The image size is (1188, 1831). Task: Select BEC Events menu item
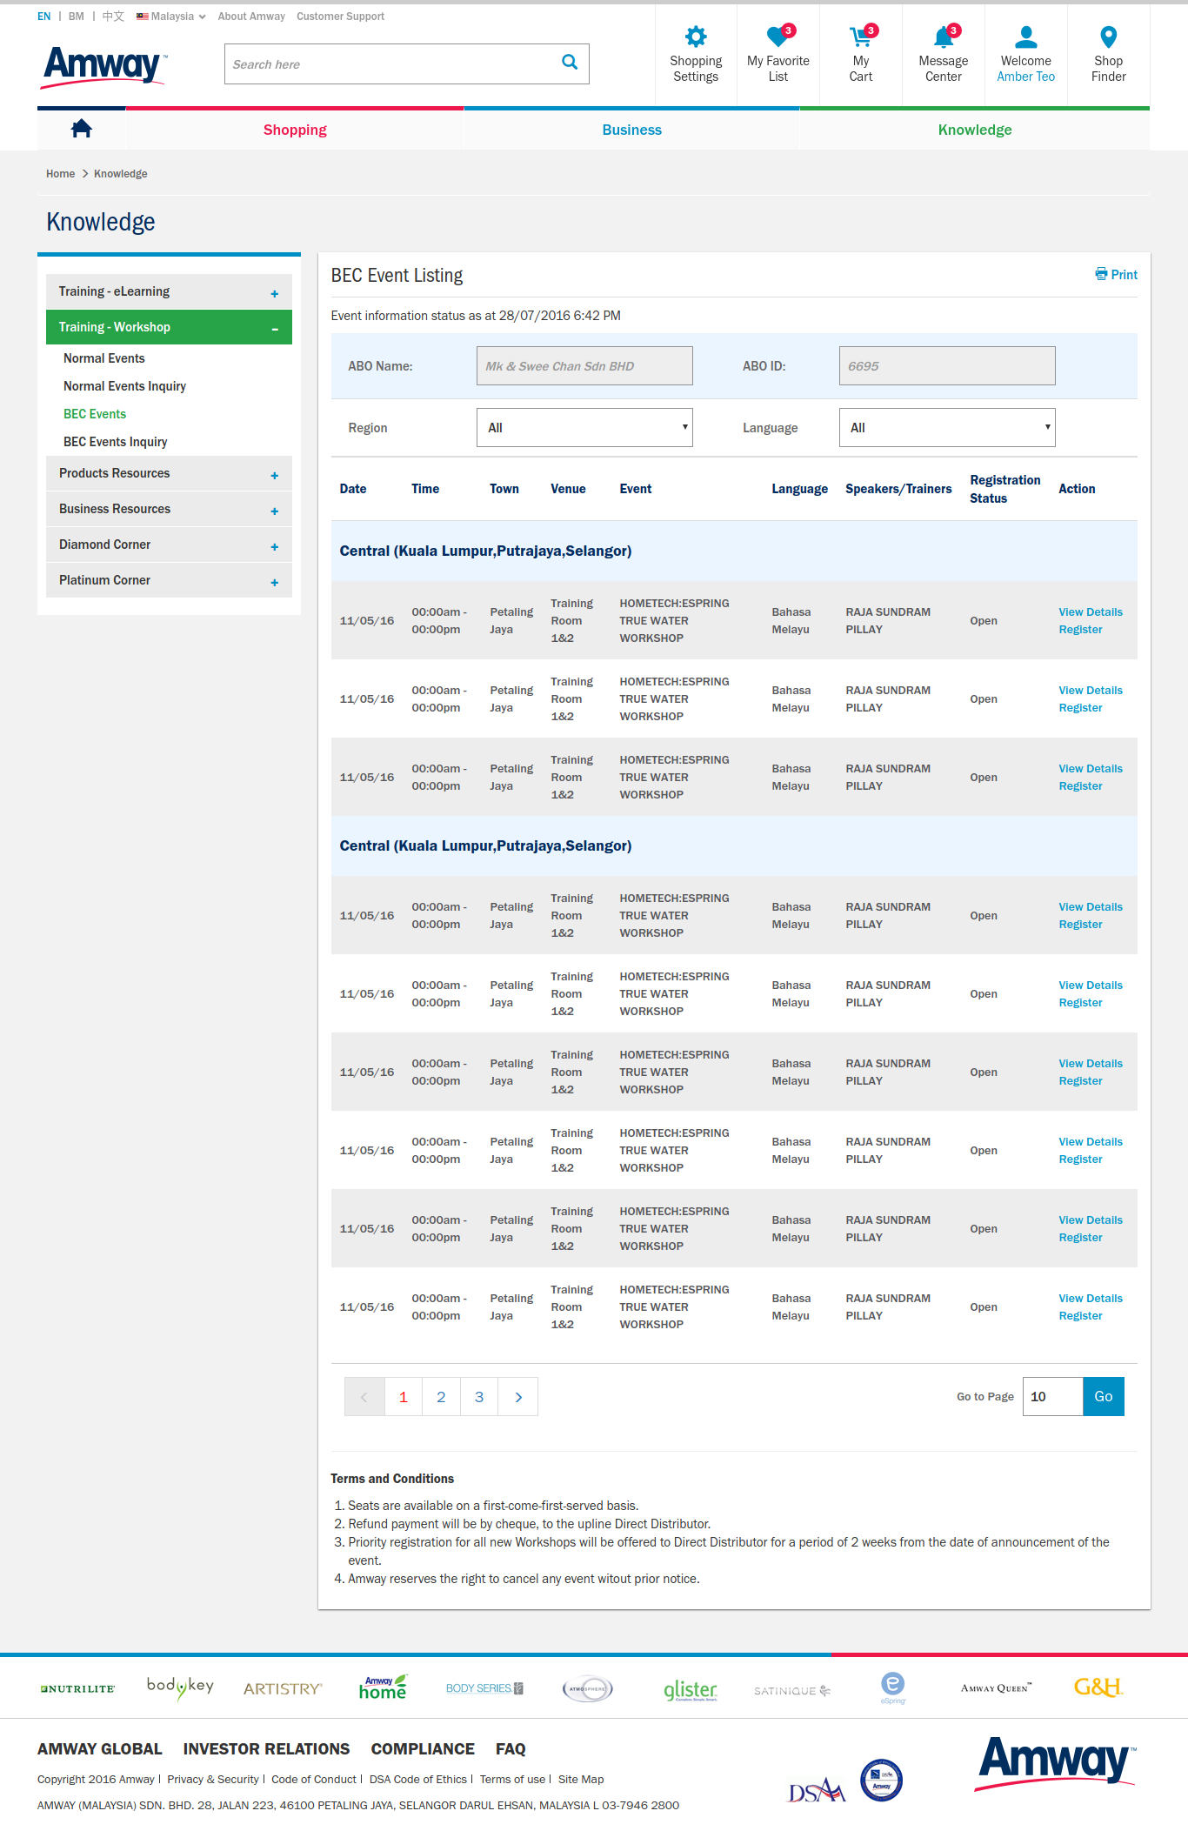click(95, 414)
